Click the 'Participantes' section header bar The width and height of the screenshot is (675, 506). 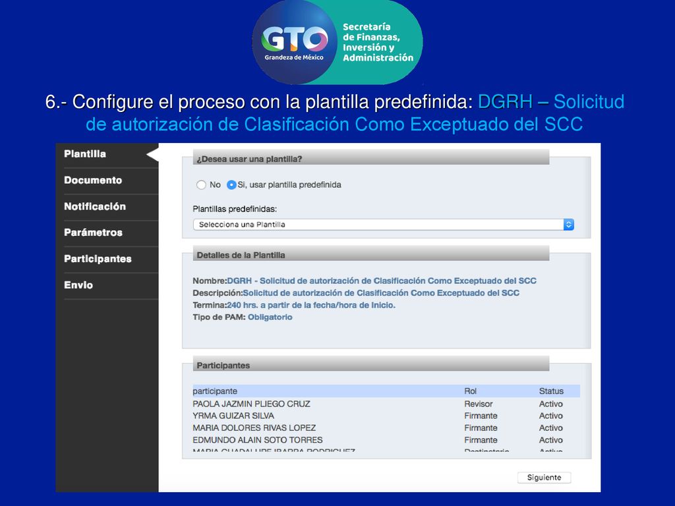tap(371, 365)
